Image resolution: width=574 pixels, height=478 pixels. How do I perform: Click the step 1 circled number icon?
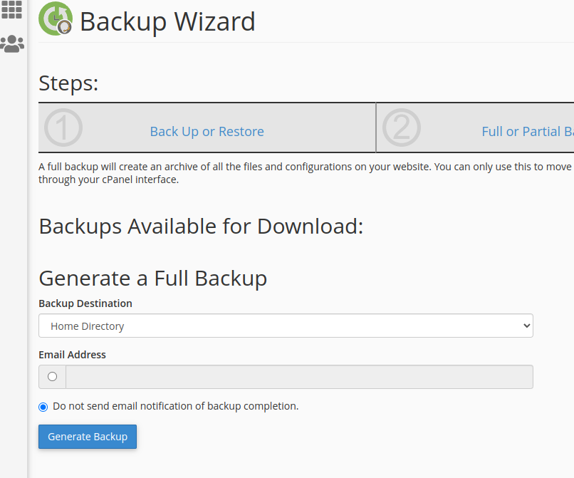63,128
